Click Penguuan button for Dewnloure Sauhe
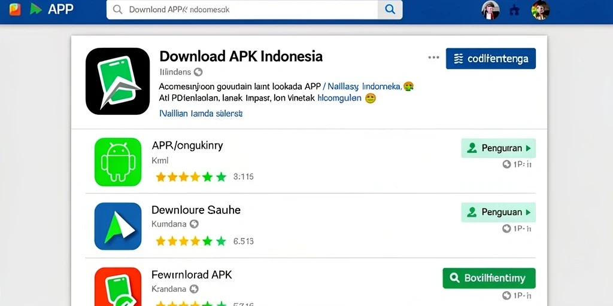This screenshot has width=613, height=306. pyautogui.click(x=499, y=212)
